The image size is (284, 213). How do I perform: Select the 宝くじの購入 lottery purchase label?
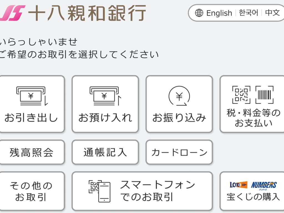click(x=253, y=197)
